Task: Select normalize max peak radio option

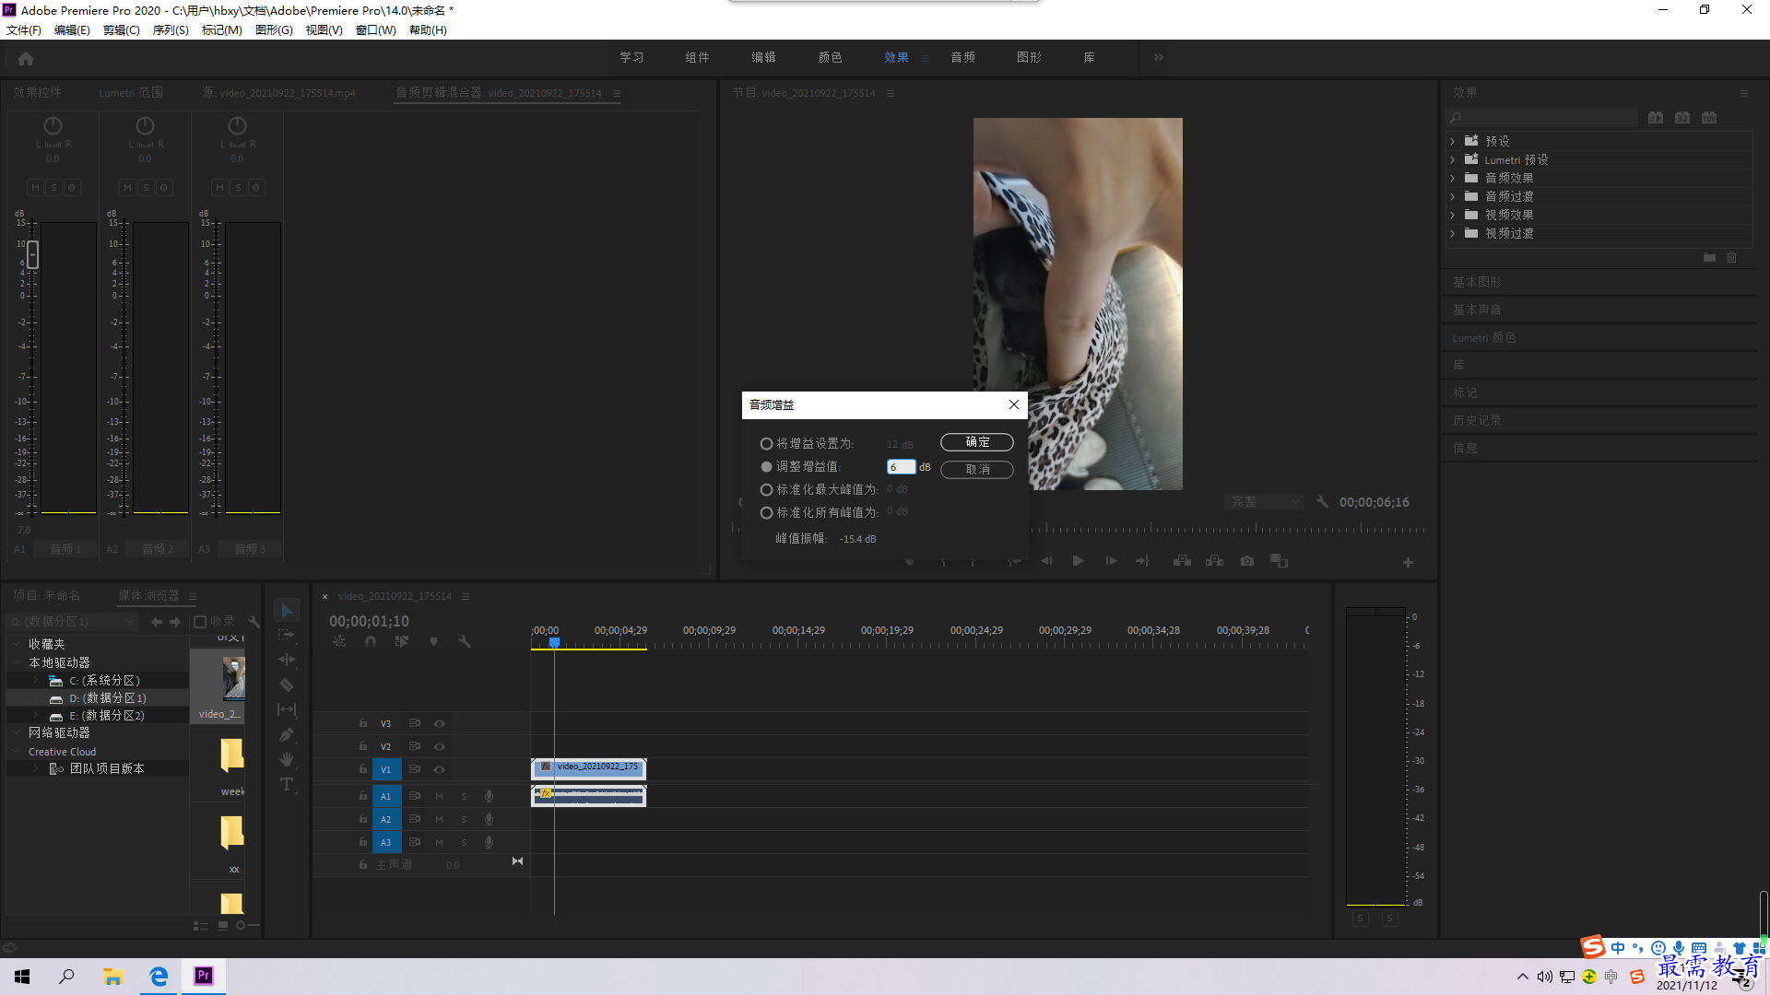Action: click(766, 490)
